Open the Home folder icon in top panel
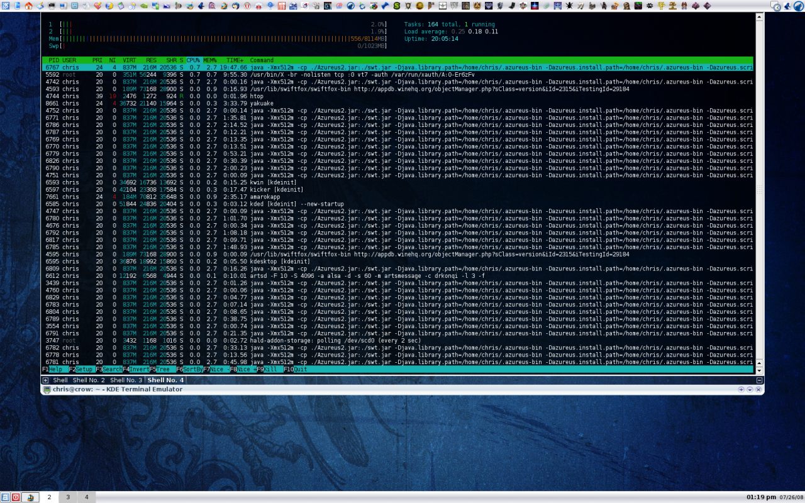 28,6
